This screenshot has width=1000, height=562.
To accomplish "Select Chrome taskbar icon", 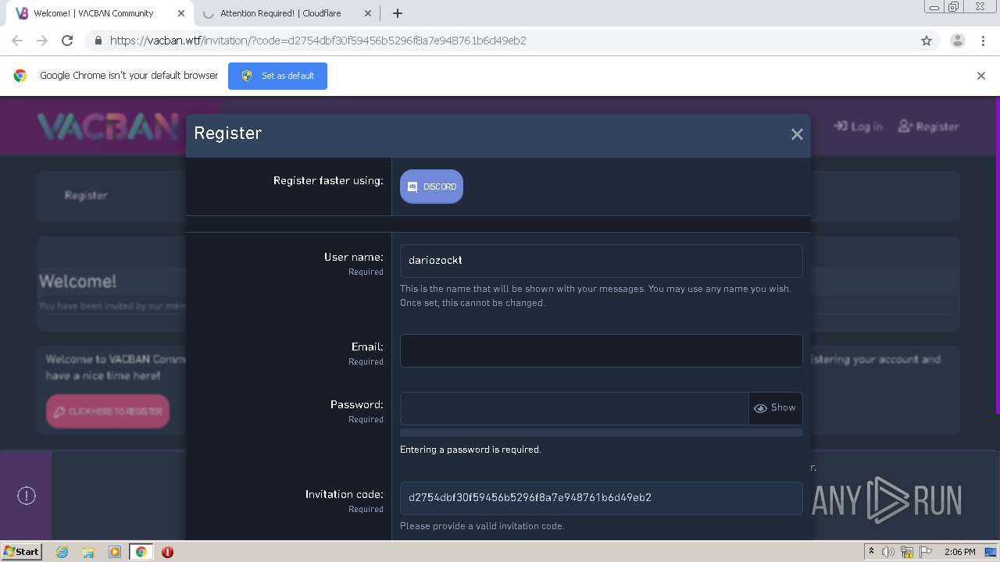I will pos(141,552).
